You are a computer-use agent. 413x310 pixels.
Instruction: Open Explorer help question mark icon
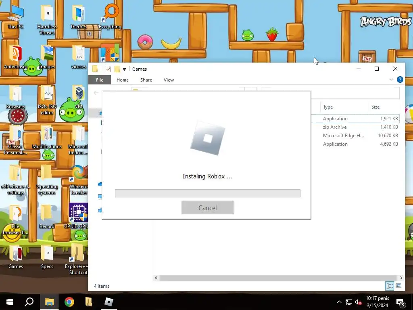[400, 80]
